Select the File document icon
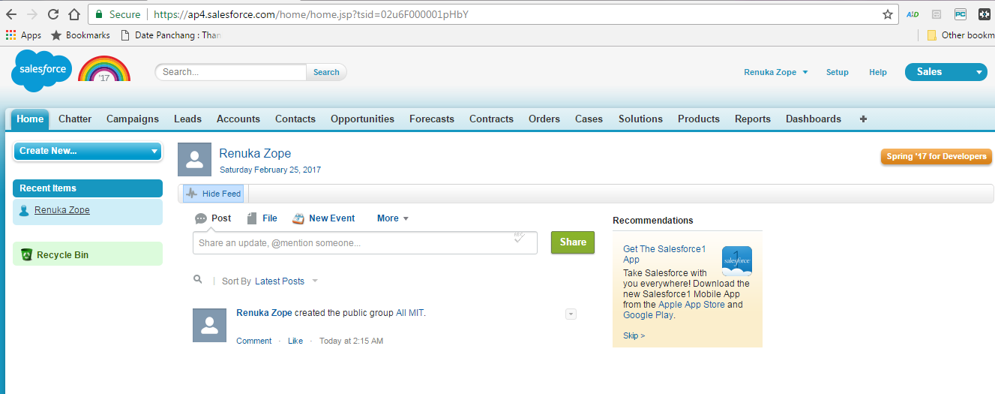 pyautogui.click(x=252, y=218)
